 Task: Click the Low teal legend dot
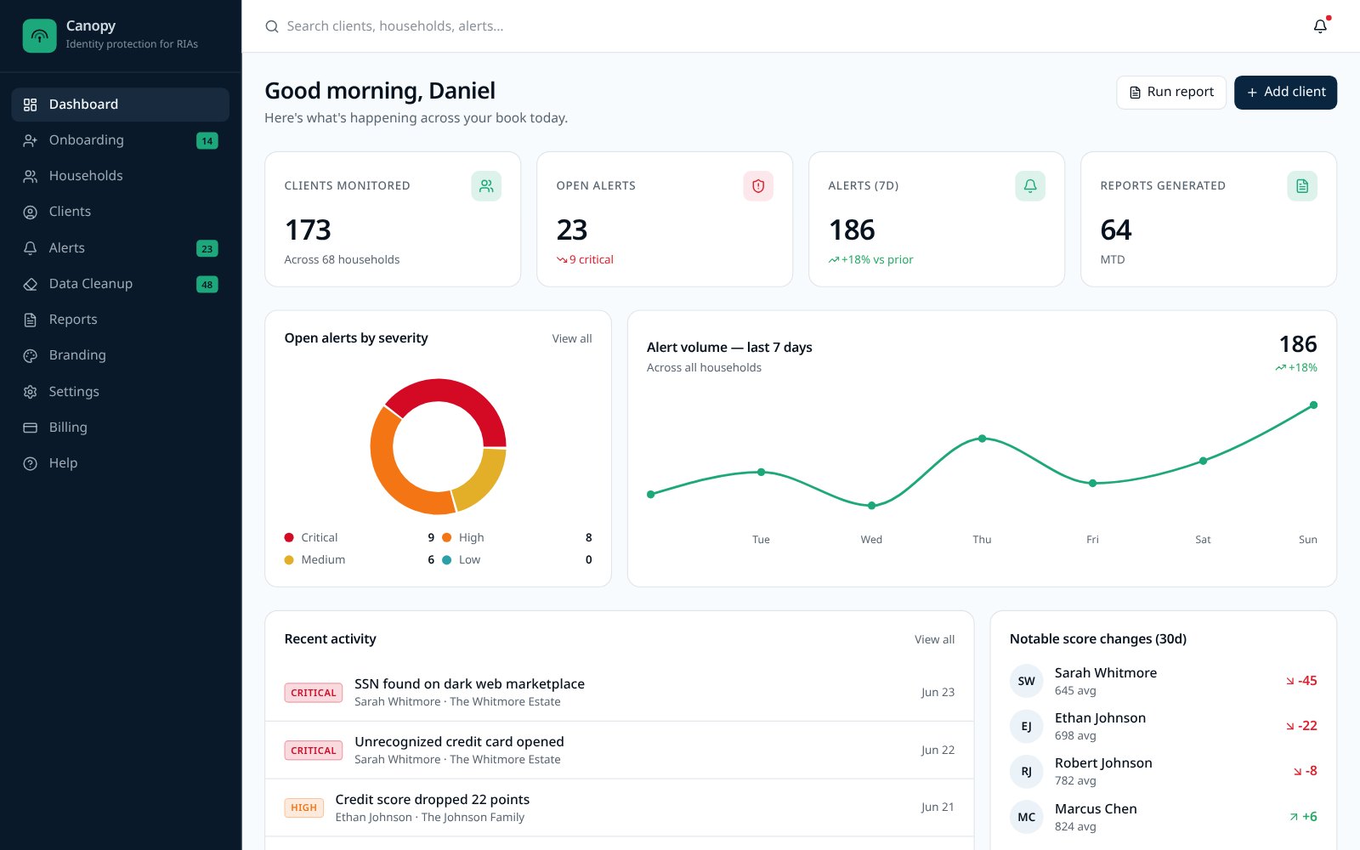[446, 559]
